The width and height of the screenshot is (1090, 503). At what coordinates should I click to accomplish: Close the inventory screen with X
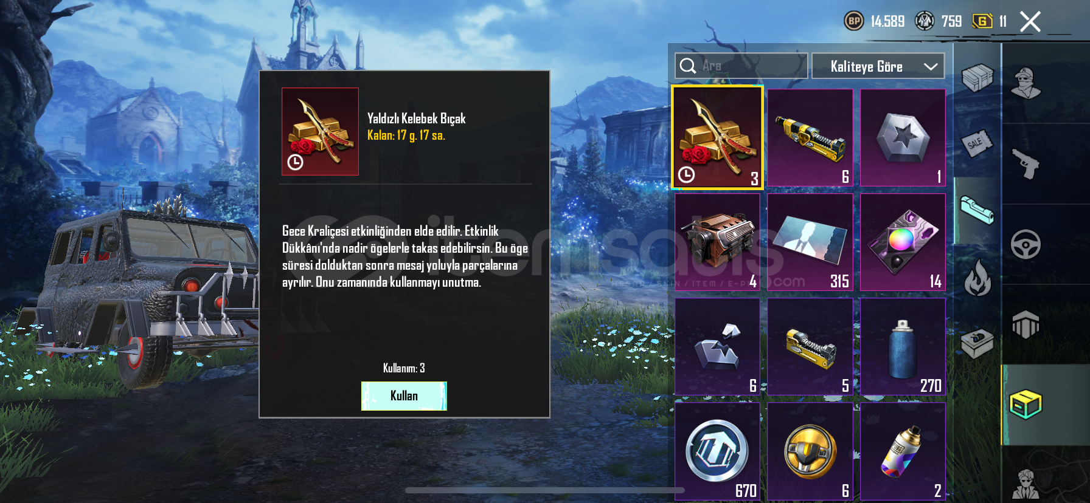[1030, 22]
